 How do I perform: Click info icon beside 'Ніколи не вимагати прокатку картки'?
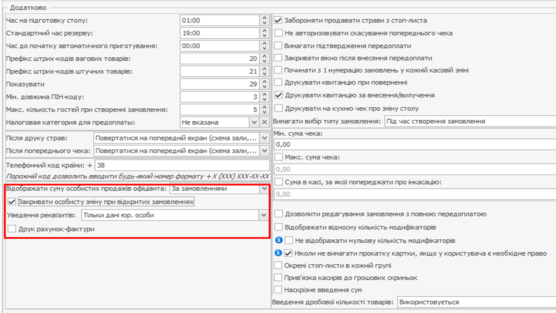279,253
